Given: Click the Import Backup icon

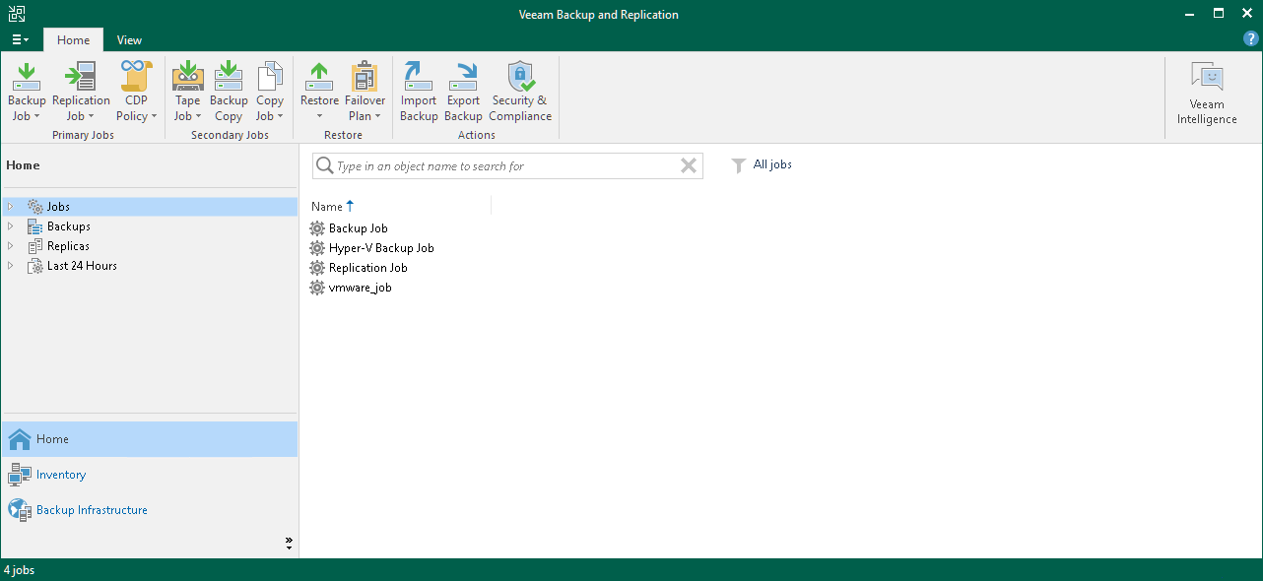Looking at the screenshot, I should 419,76.
